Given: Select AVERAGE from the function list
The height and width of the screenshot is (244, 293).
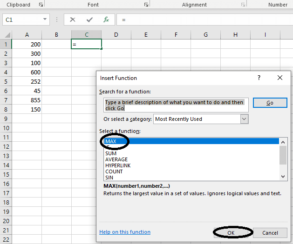Looking at the screenshot, I should point(116,159).
